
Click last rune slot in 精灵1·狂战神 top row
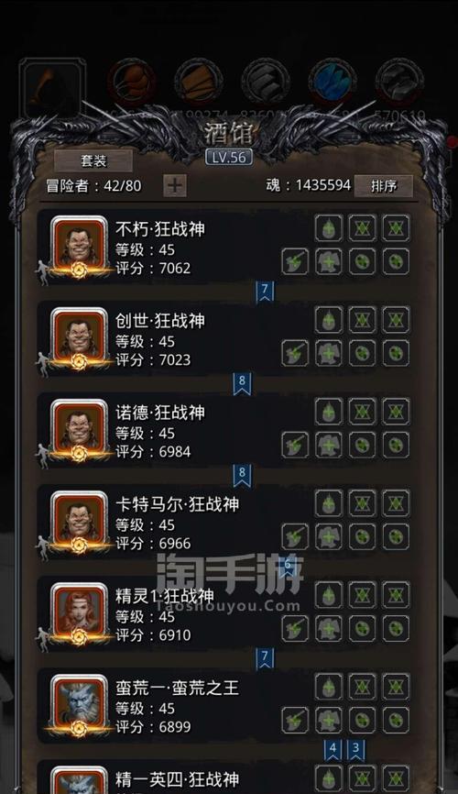397,595
